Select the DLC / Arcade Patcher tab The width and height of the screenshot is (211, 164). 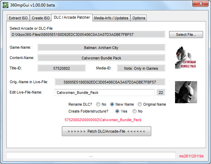click(x=72, y=18)
